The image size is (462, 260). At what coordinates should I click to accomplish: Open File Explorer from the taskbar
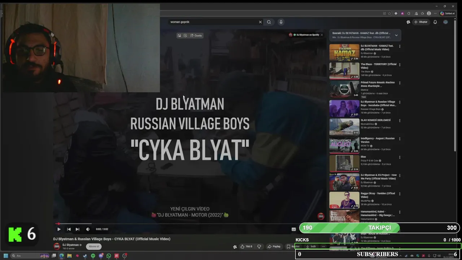[69, 256]
